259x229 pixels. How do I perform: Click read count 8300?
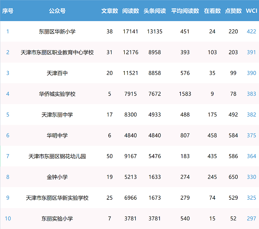pyautogui.click(x=131, y=115)
